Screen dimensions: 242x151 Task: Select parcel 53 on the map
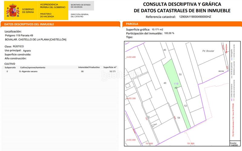185,106
